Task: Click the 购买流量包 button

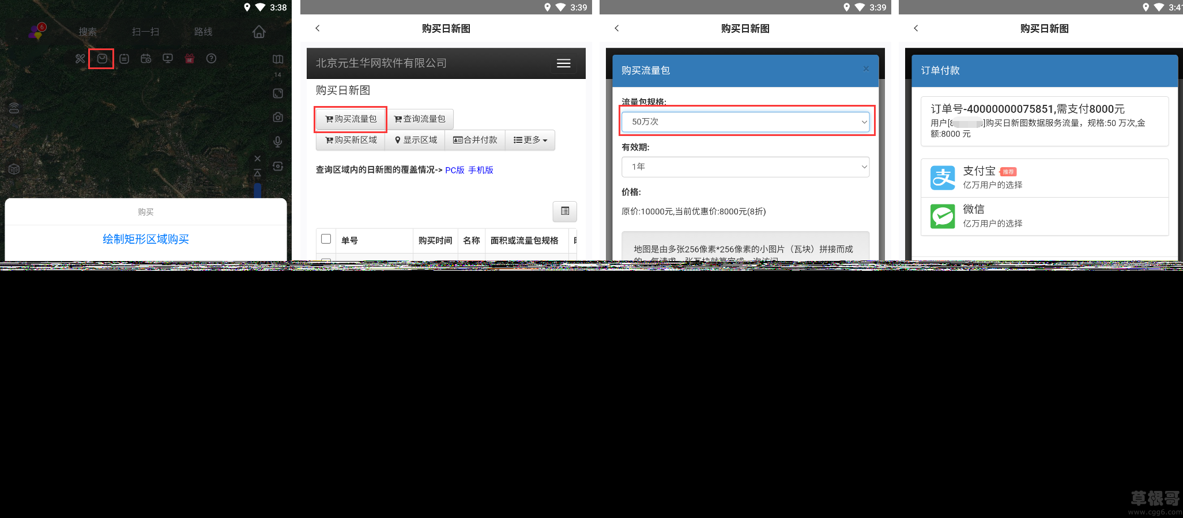Action: pyautogui.click(x=351, y=119)
